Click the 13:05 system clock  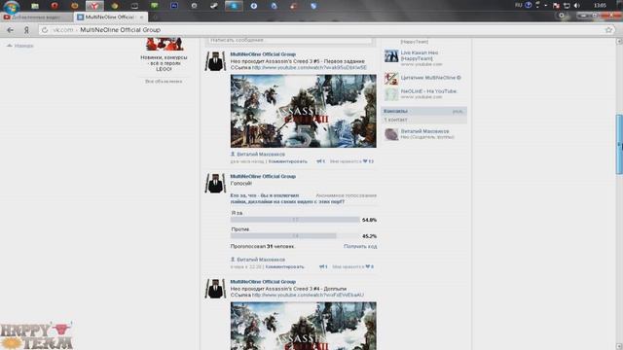(x=600, y=6)
